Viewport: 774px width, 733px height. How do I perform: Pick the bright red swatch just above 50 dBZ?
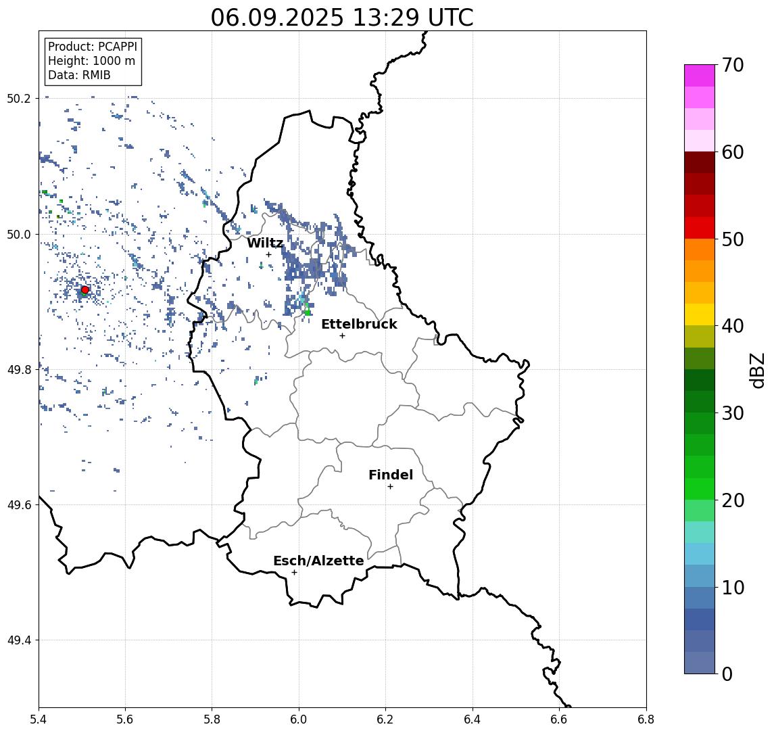700,228
